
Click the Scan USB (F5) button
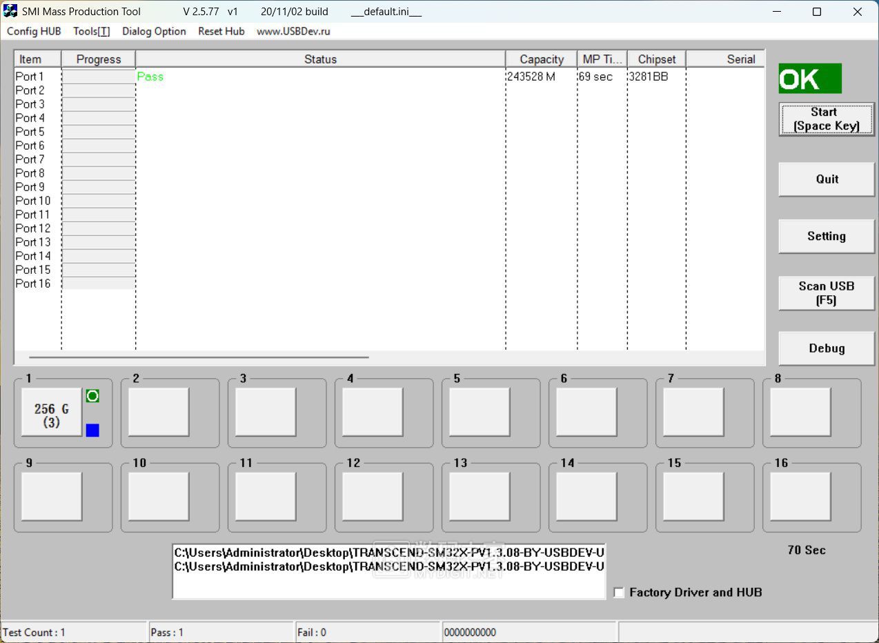coord(827,293)
